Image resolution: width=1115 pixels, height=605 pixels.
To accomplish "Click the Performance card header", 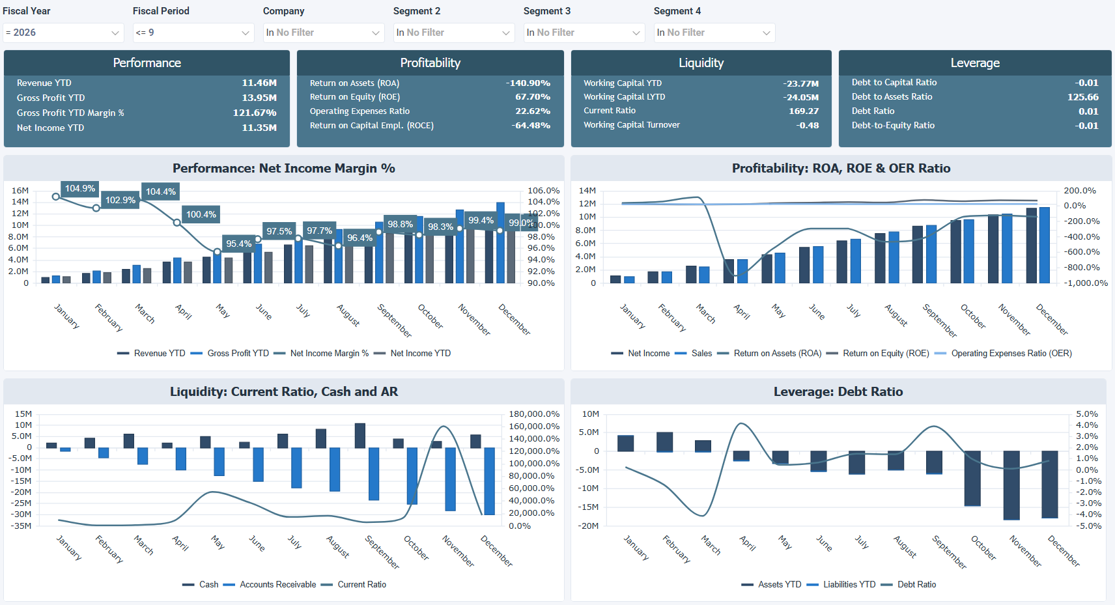I will pyautogui.click(x=147, y=63).
